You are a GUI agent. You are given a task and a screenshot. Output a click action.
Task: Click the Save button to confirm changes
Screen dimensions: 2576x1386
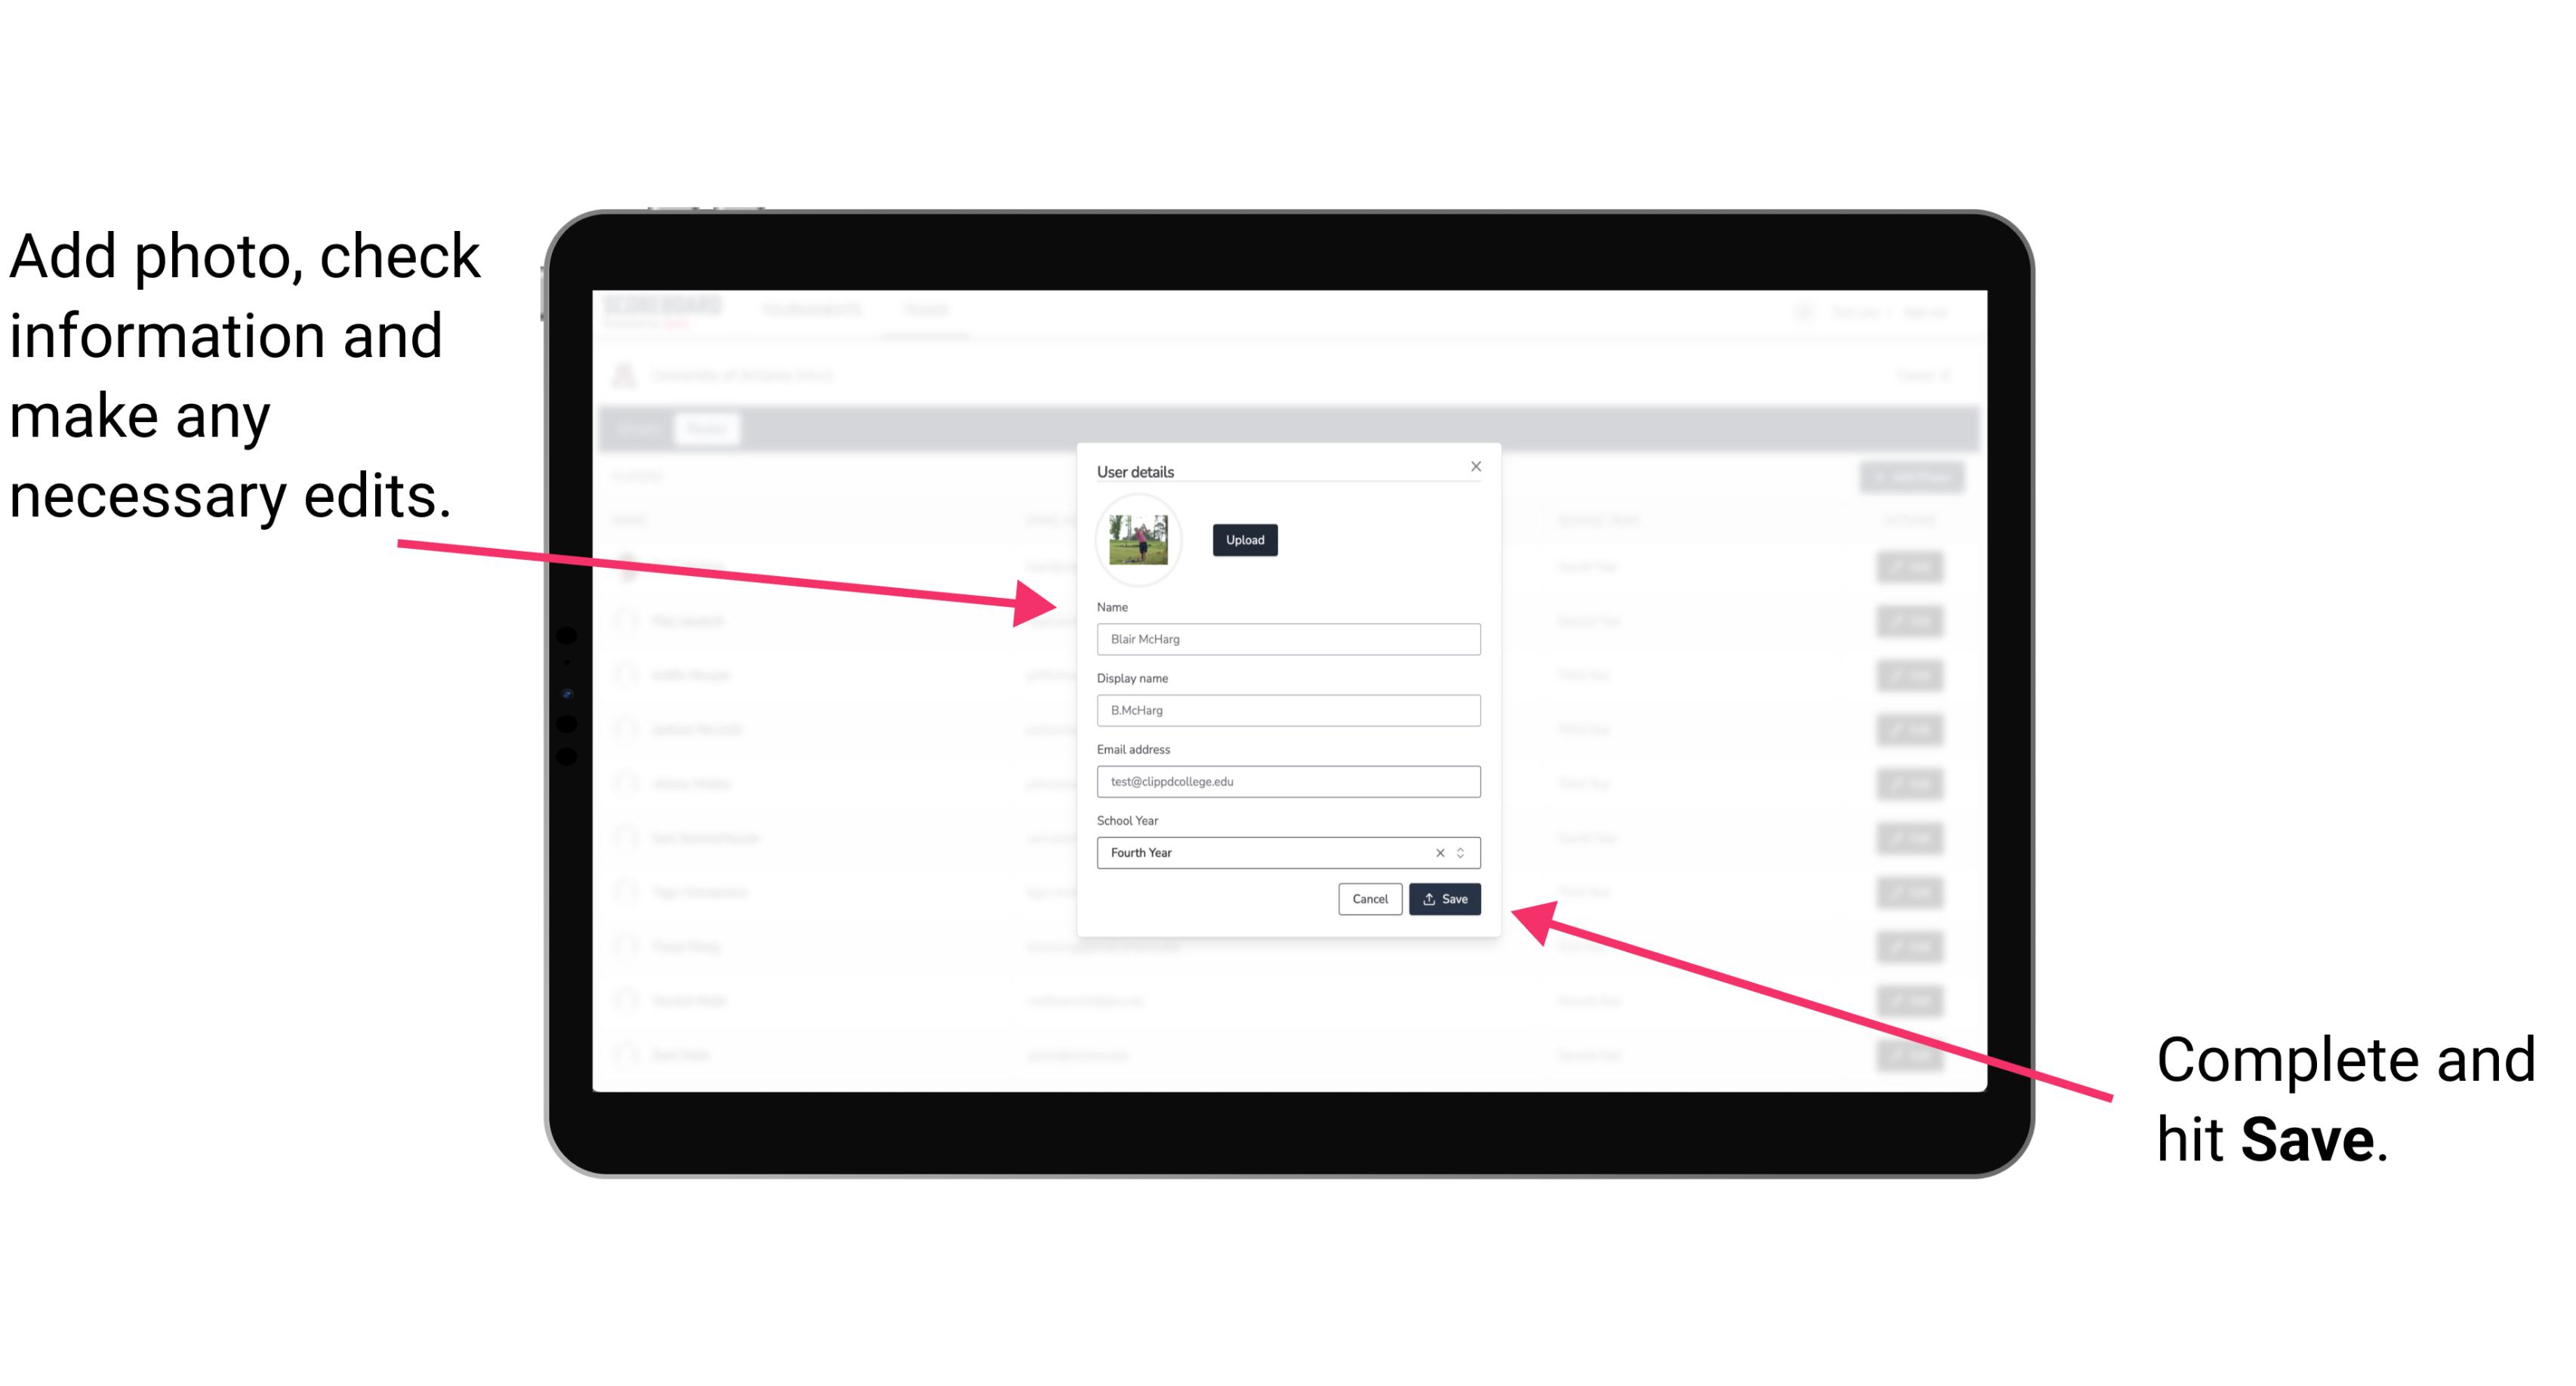[x=1444, y=898]
